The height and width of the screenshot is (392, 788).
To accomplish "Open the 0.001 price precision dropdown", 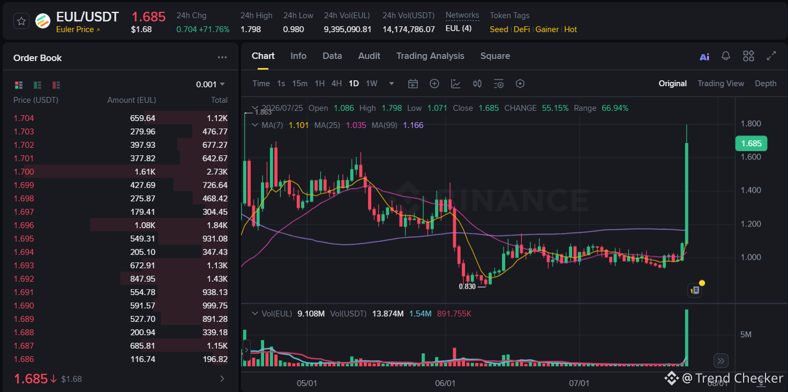I will (211, 84).
